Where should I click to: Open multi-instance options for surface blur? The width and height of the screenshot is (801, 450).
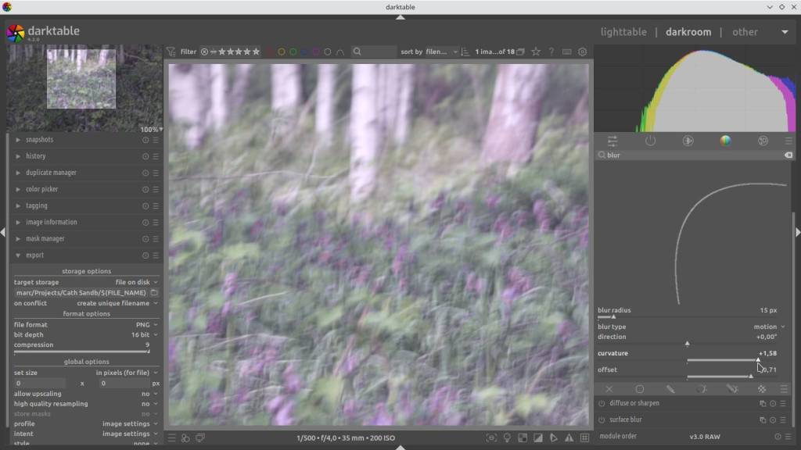pyautogui.click(x=763, y=420)
